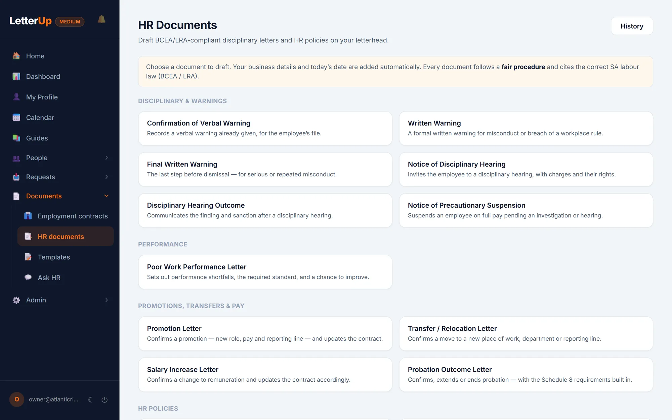
Task: Create a Promotion Letter
Action: pos(265,334)
